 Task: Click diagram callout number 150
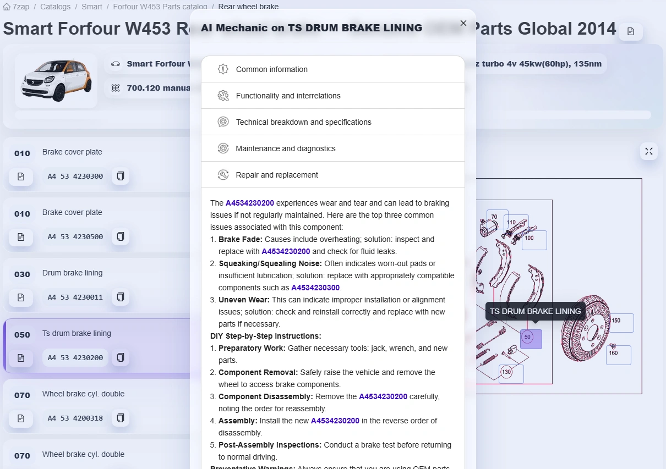click(x=621, y=323)
